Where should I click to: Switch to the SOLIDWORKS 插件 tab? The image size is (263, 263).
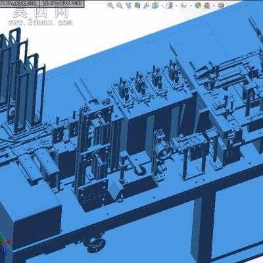pyautogui.click(x=19, y=3)
